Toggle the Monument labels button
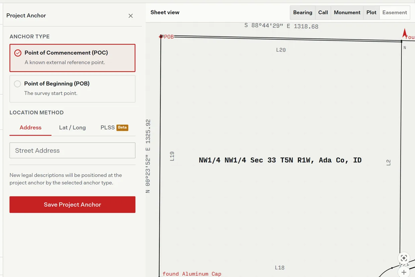Image resolution: width=415 pixels, height=277 pixels. pyautogui.click(x=347, y=12)
